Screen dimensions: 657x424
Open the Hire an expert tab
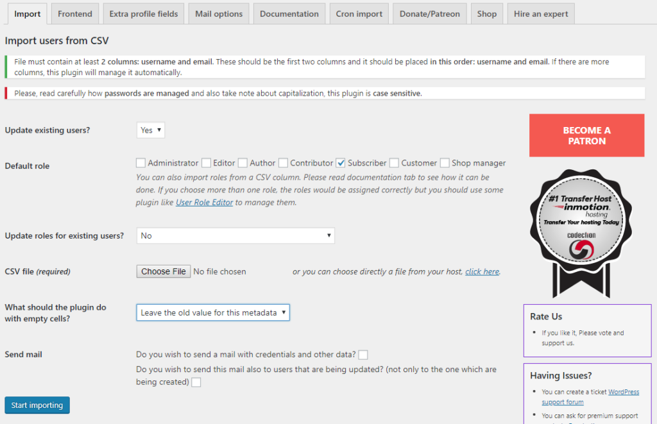pos(541,14)
